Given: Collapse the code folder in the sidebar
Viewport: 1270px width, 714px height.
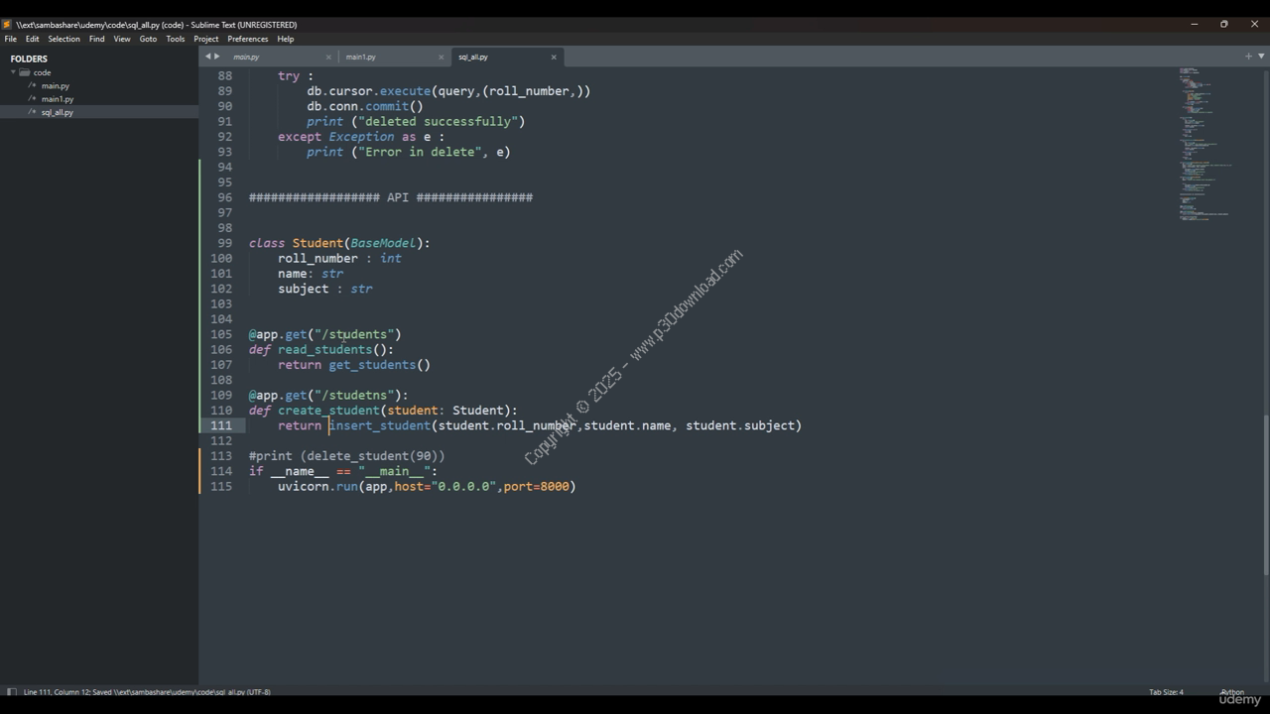Looking at the screenshot, I should tap(14, 72).
